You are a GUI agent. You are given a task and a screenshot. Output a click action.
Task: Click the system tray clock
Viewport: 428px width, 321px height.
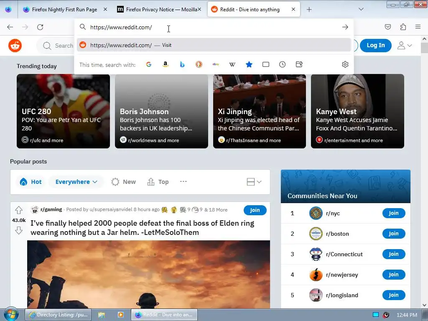(407, 315)
